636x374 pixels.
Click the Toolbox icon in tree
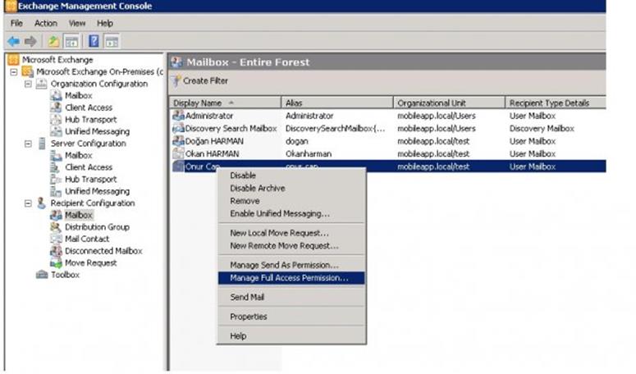pos(42,274)
